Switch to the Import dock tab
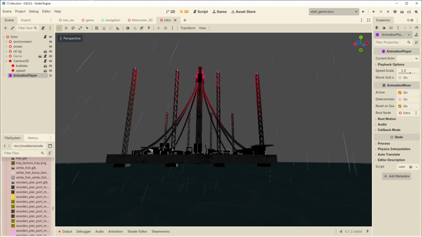This screenshot has width=422, height=237. pyautogui.click(x=26, y=20)
